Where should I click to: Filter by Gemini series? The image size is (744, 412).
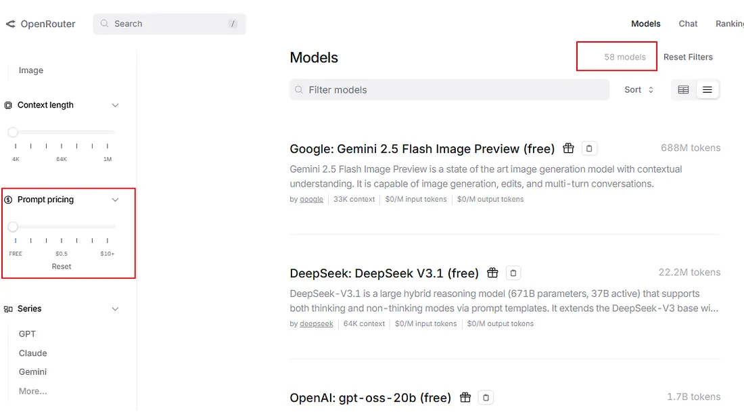32,371
